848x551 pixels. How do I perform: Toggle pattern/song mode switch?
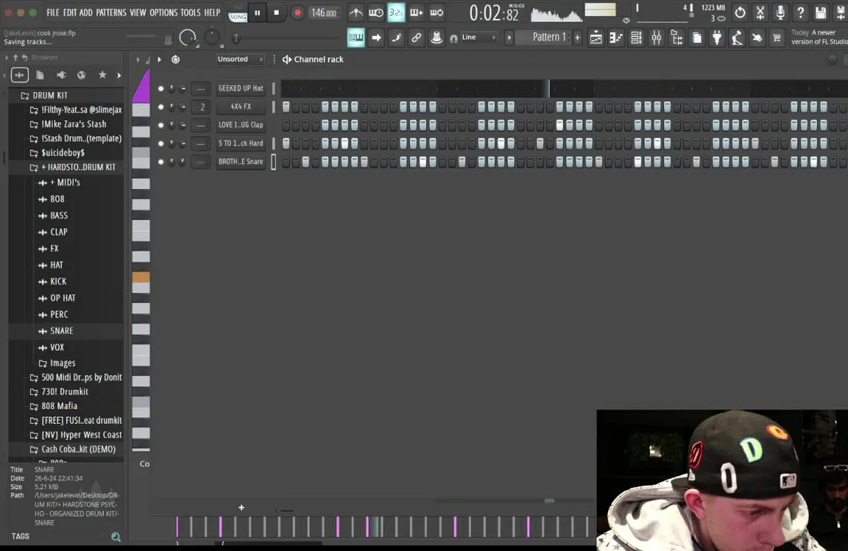(237, 14)
